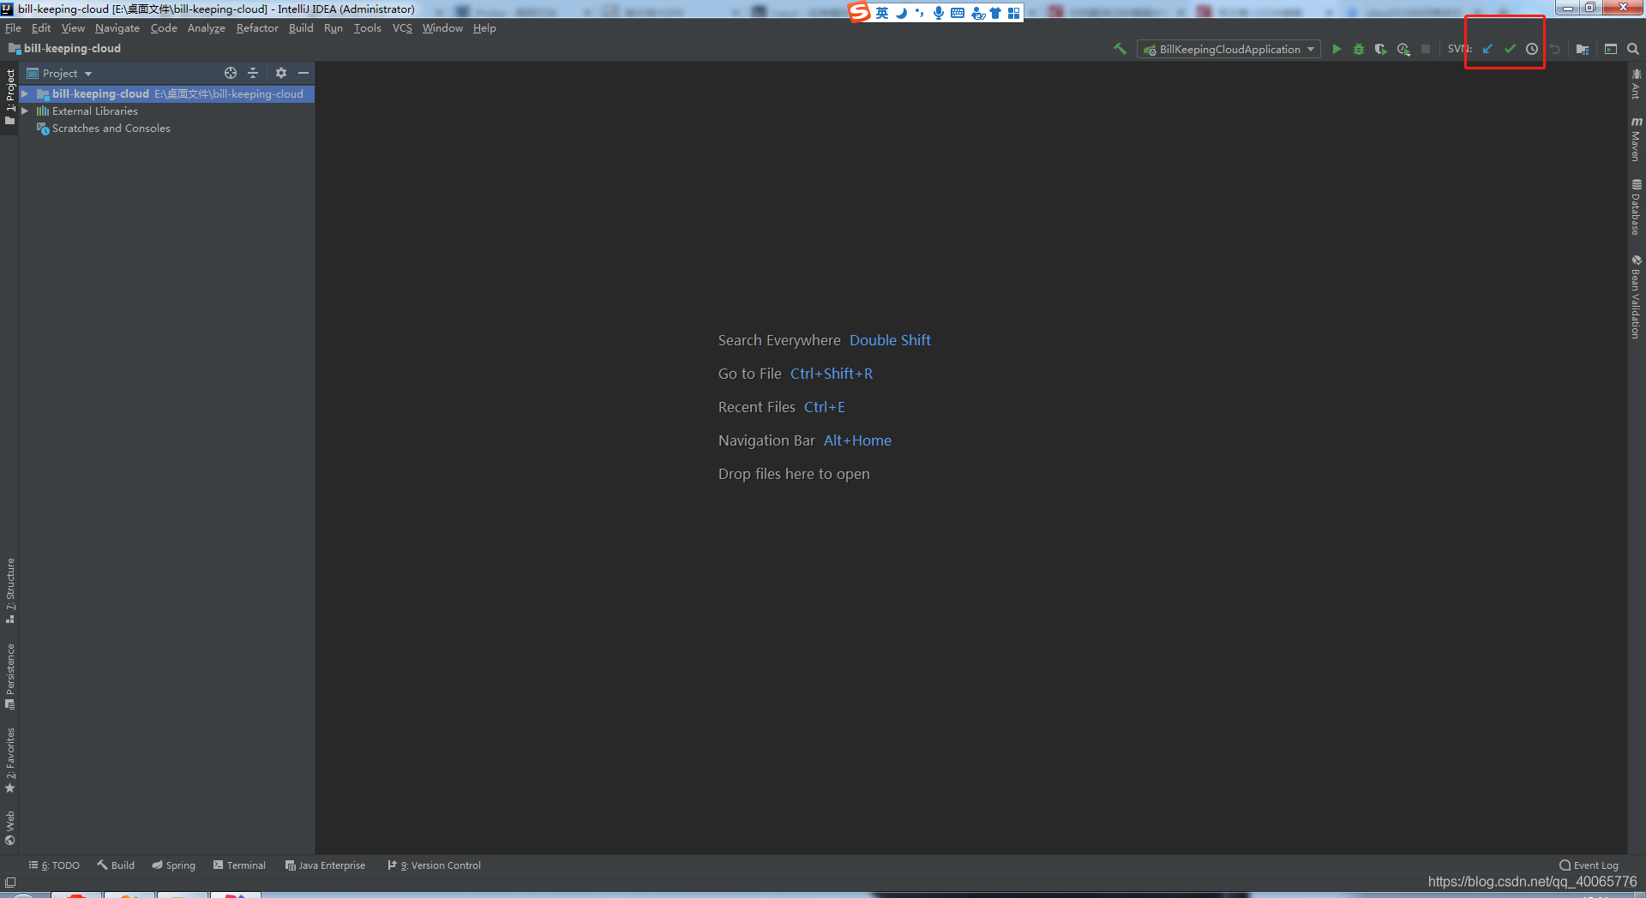This screenshot has height=898, width=1646.
Task: Open the Persistence tool window tab
Action: pyautogui.click(x=9, y=676)
